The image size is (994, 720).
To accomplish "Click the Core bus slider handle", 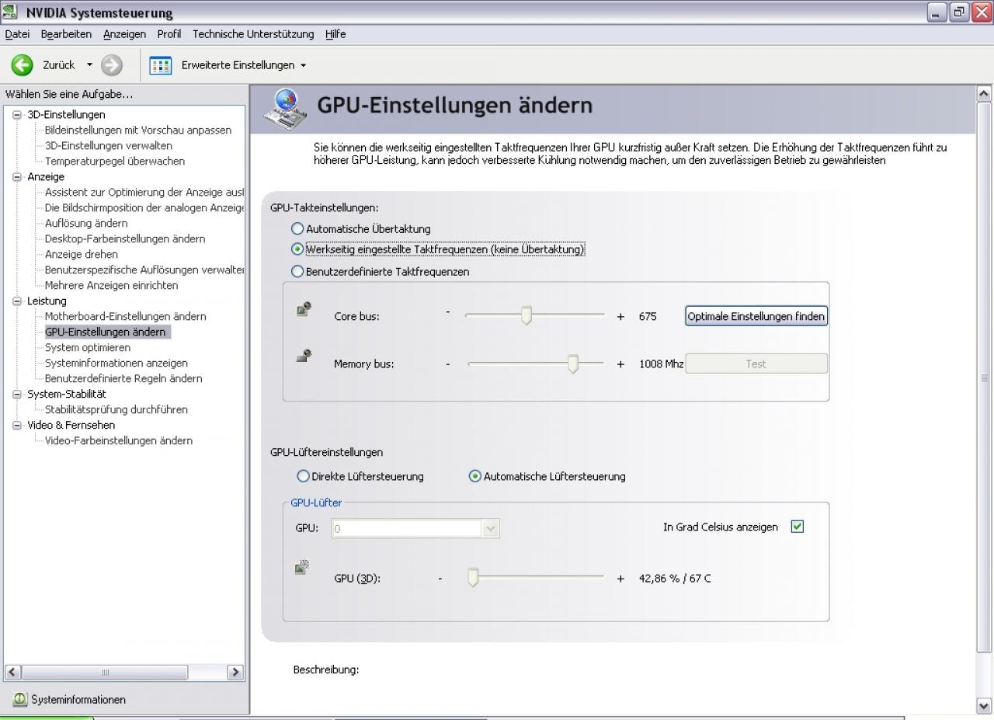I will pos(526,316).
